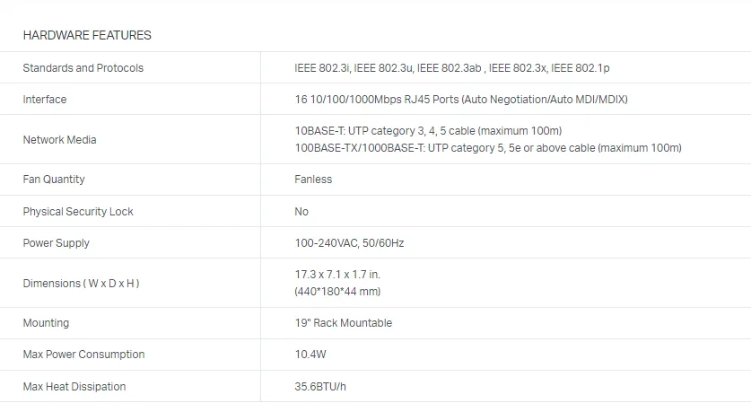Select the Network Media label
The width and height of the screenshot is (751, 412).
pos(60,140)
